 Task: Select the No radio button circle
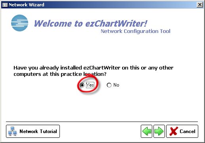(109, 85)
